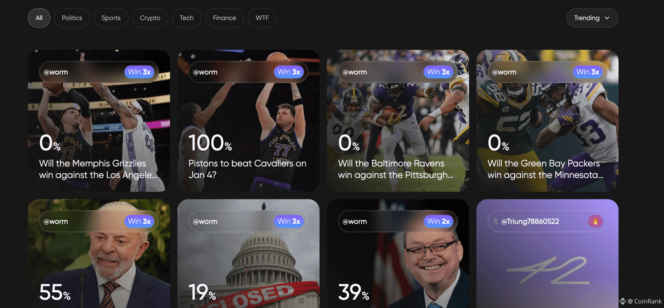Open the 55% market card
664x308 pixels.
(99, 254)
